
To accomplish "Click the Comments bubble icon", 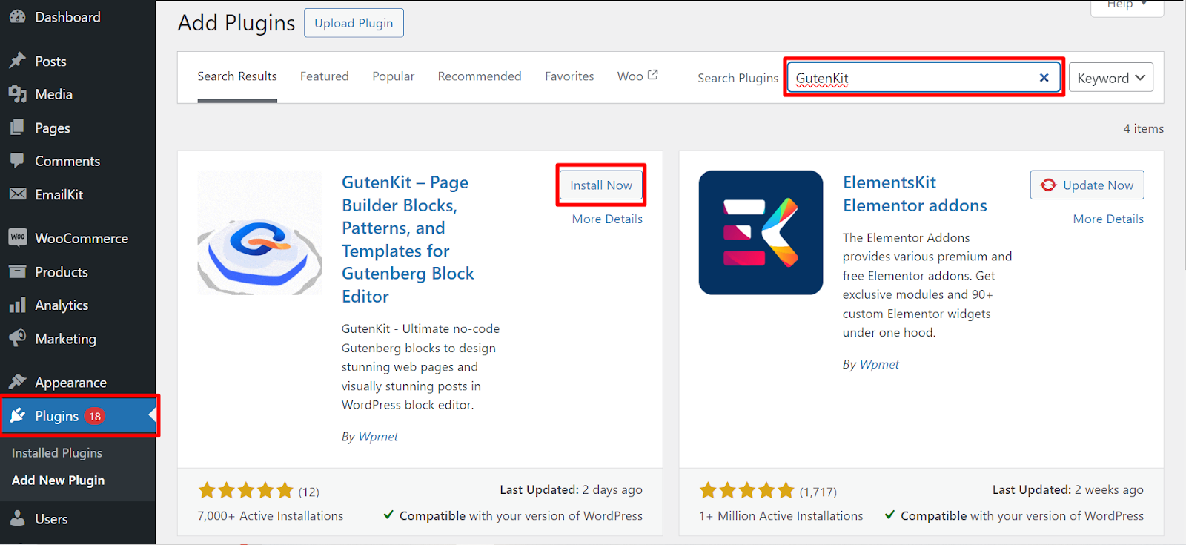I will [x=18, y=161].
